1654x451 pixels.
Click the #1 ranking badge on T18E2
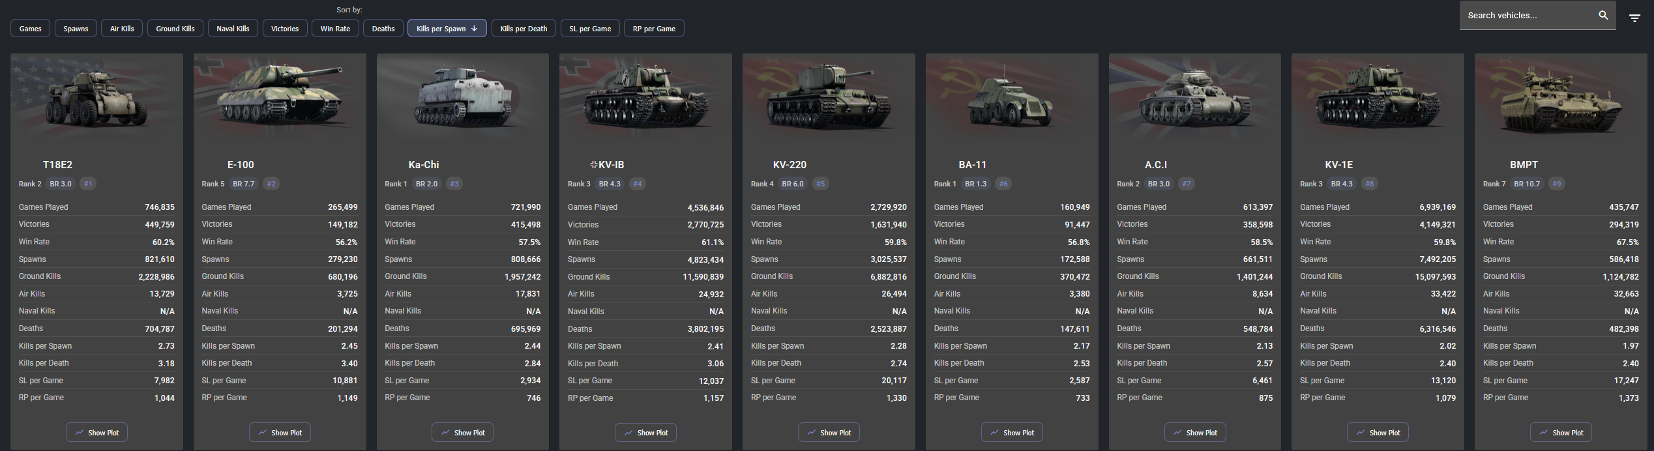click(88, 184)
